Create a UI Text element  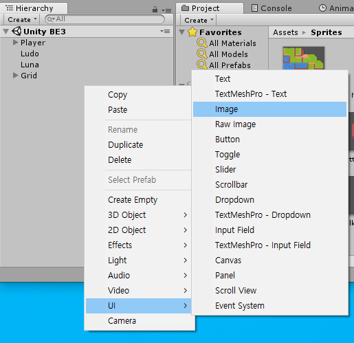[x=269, y=79]
